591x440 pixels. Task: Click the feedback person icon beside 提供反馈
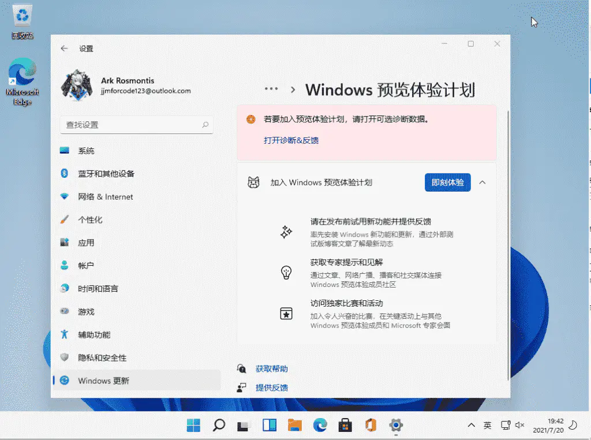[241, 387]
